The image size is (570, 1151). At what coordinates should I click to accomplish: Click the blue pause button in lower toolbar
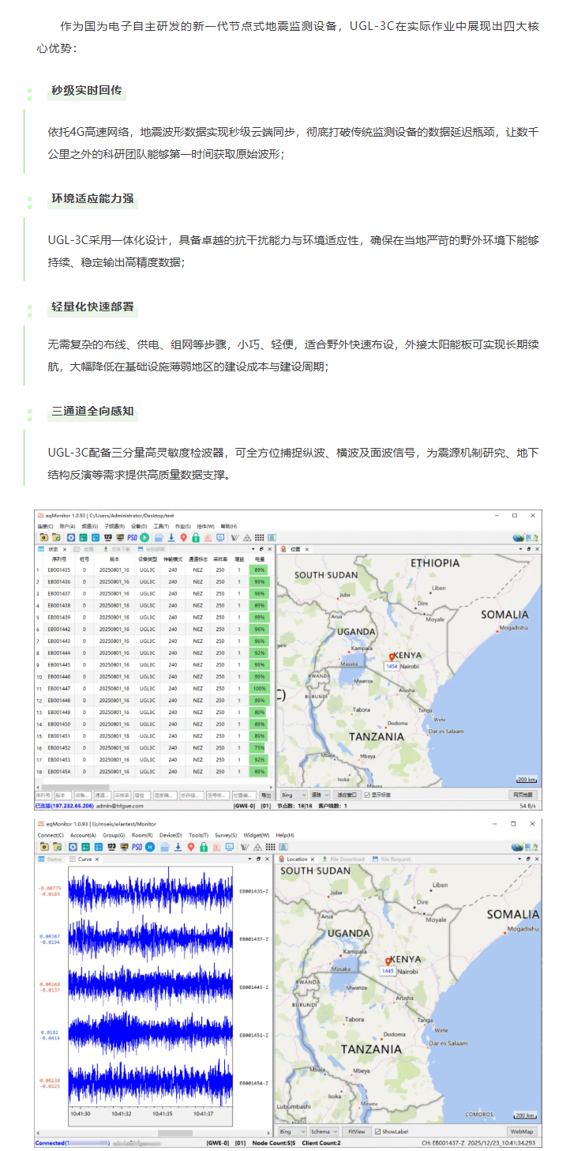coord(149,847)
